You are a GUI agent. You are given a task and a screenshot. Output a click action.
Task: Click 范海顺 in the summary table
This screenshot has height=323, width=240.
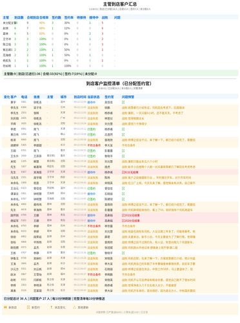7,55
